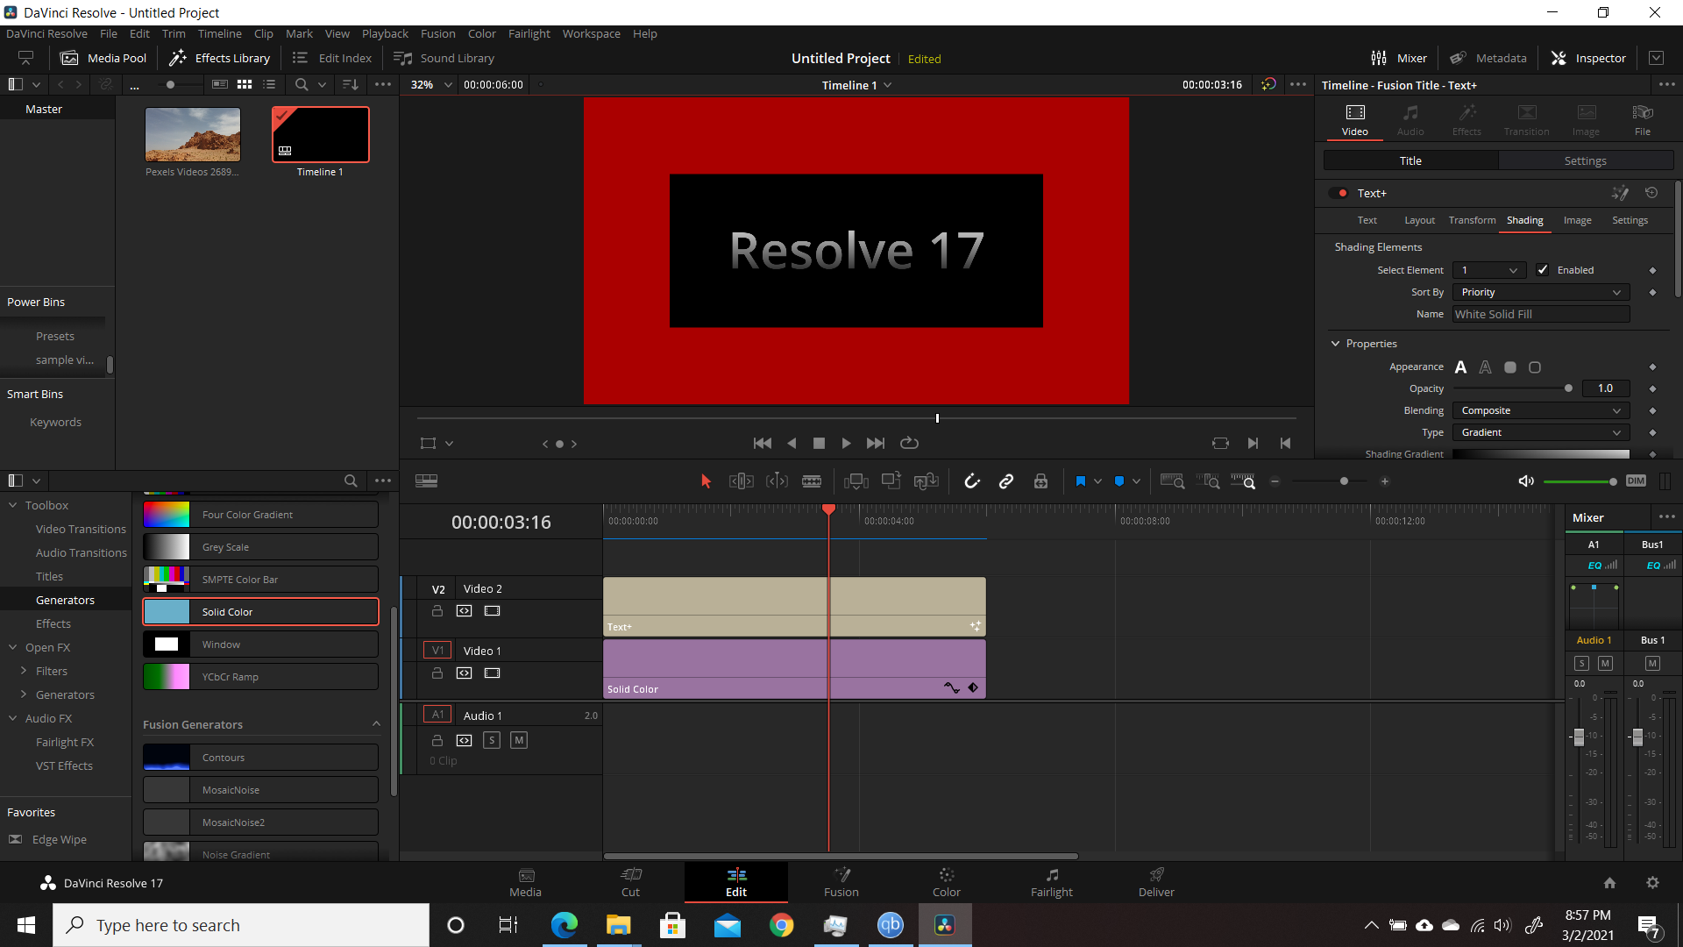Collapse the Properties section
1683x947 pixels.
pos(1336,344)
